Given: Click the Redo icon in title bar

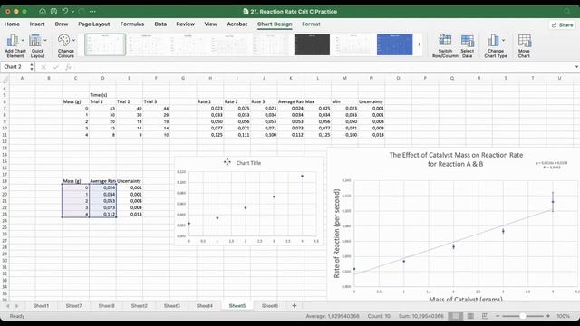Looking at the screenshot, I should [x=82, y=12].
